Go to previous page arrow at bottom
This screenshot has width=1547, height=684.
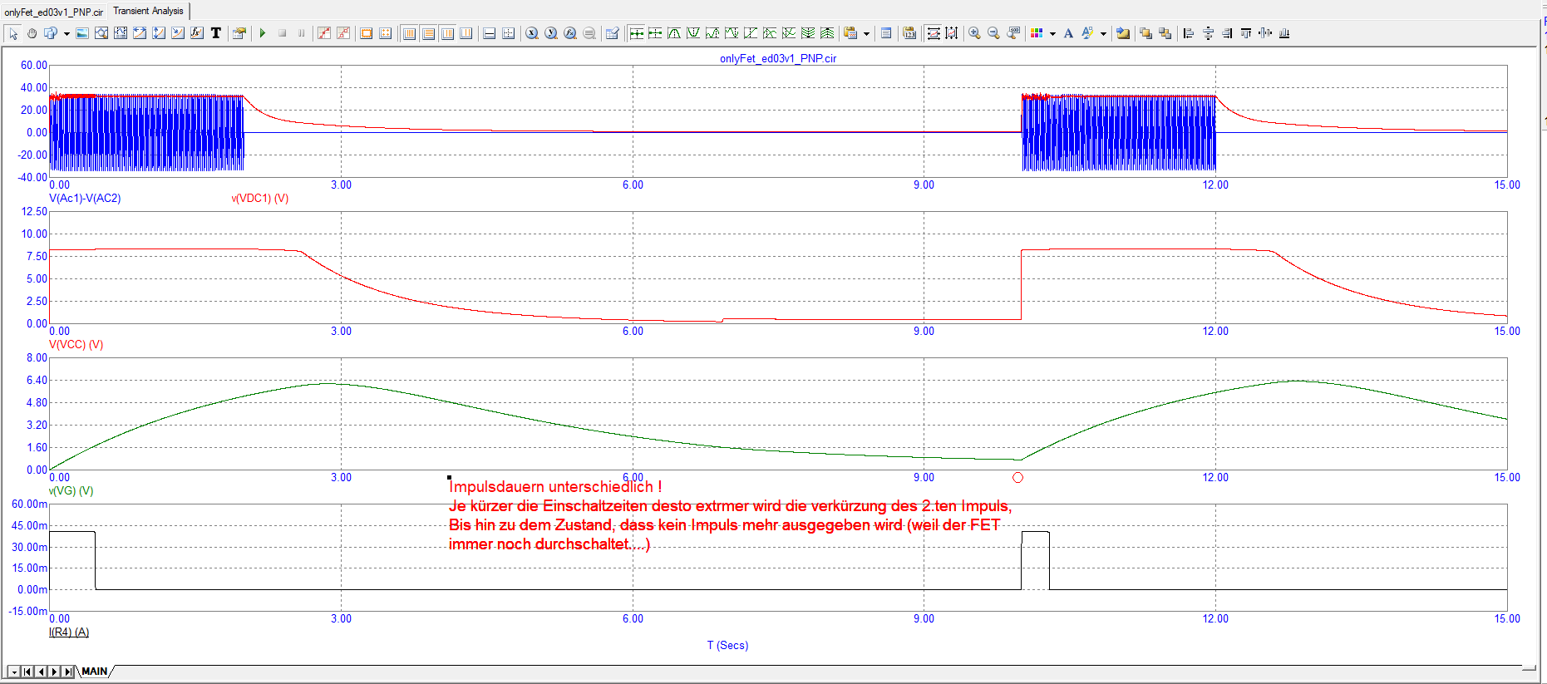click(x=41, y=672)
